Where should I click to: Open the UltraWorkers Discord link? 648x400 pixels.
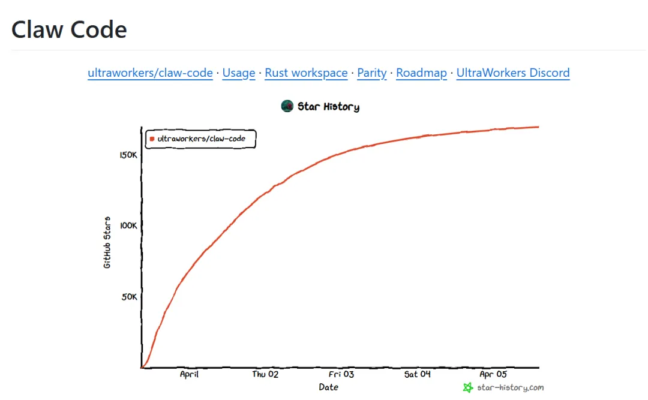[513, 73]
